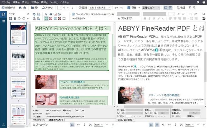Select the picture area drawing tool

click(x=51, y=18)
